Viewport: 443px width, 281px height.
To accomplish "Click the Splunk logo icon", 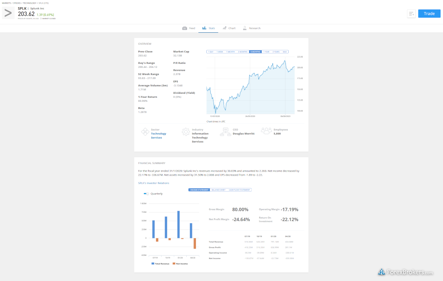I will pos(8,13).
